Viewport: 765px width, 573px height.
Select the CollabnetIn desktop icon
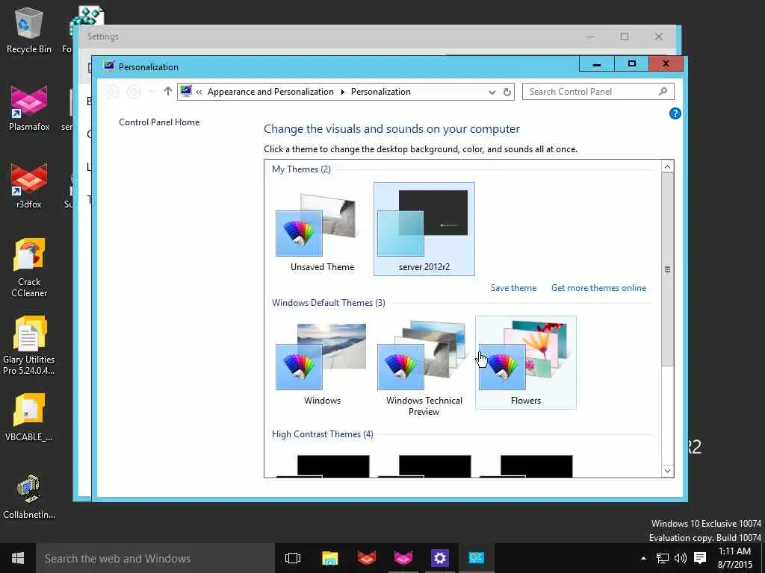pos(29,496)
